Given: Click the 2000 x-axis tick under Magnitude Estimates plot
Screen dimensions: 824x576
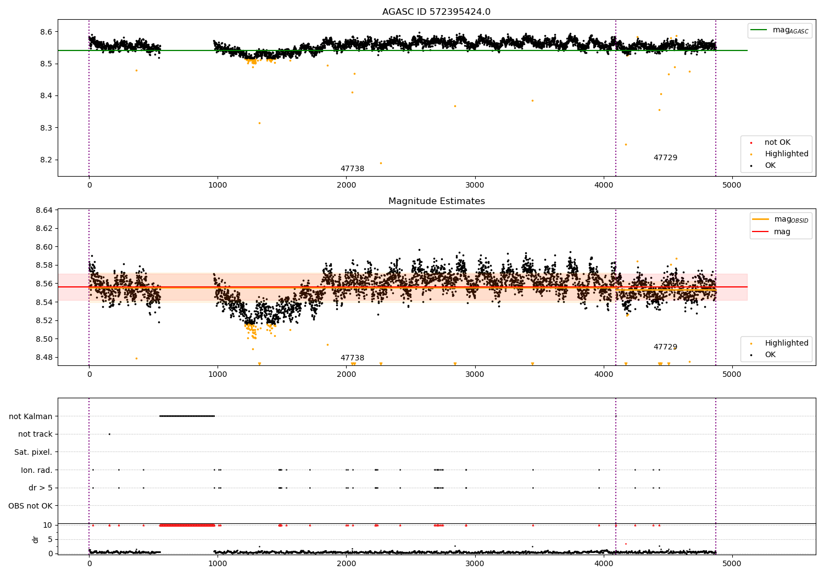Looking at the screenshot, I should 346,375.
